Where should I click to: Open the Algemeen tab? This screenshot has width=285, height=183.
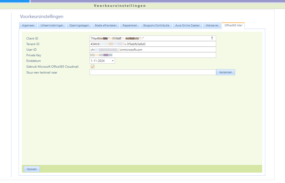pos(28,25)
